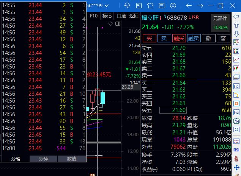Click the 撤 cancel order button

(209, 38)
